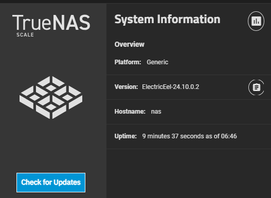Click the Hostname label

click(130, 112)
